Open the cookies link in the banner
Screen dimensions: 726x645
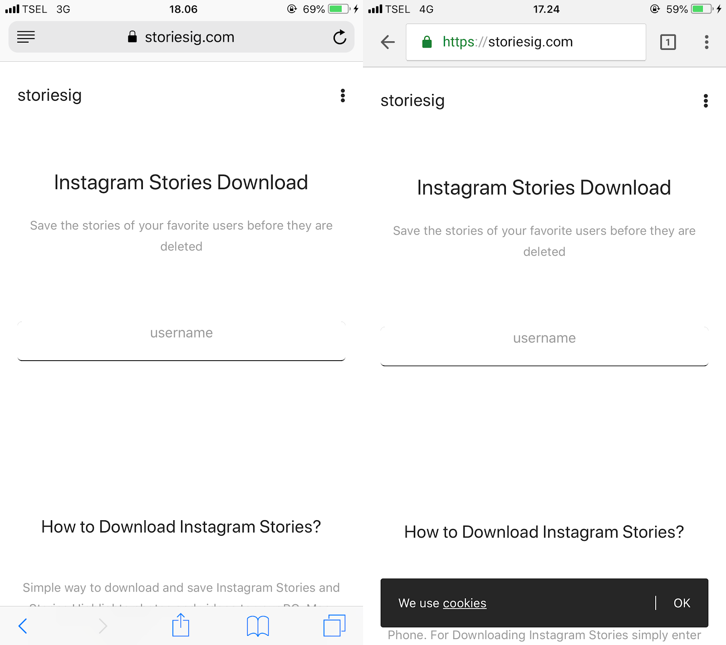coord(465,603)
